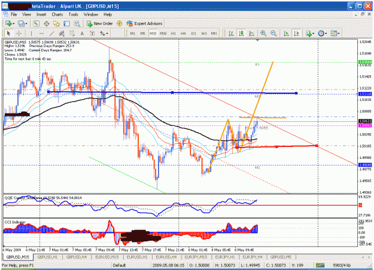The height and width of the screenshot is (270, 374).
Task: Switch chart to Line Chart view
Action: [251, 33]
